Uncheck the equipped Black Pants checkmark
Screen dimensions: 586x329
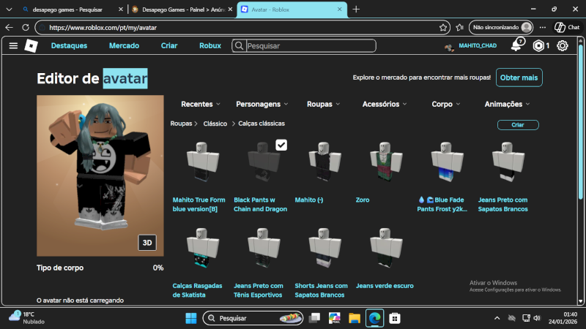point(281,145)
